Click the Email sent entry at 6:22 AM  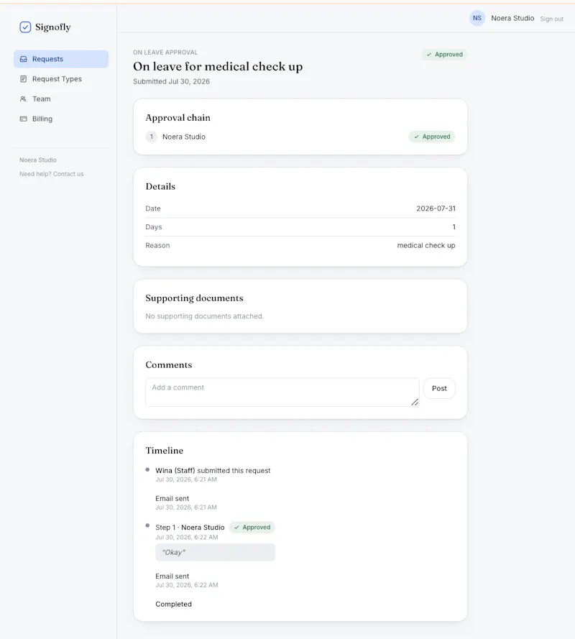click(x=187, y=580)
